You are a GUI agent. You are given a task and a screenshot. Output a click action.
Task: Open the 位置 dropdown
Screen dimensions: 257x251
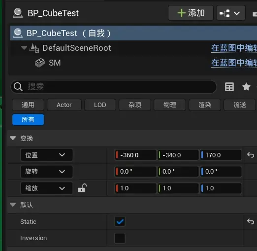[47, 155]
